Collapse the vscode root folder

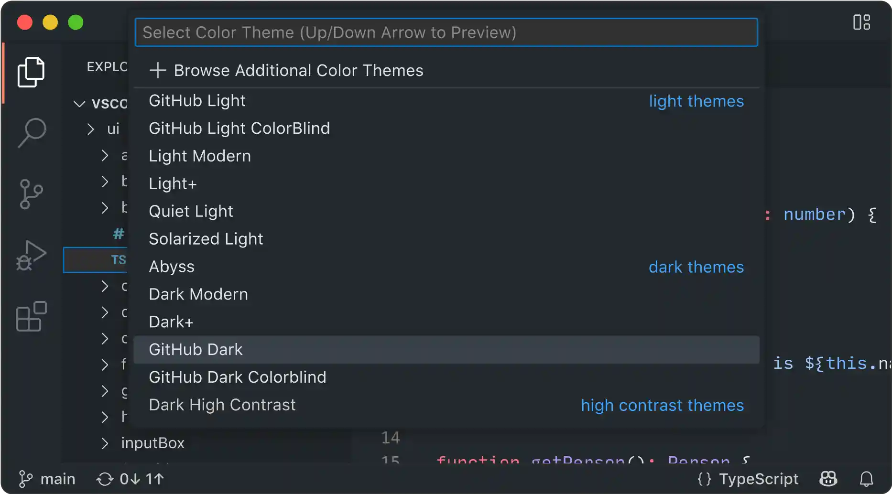pyautogui.click(x=78, y=103)
